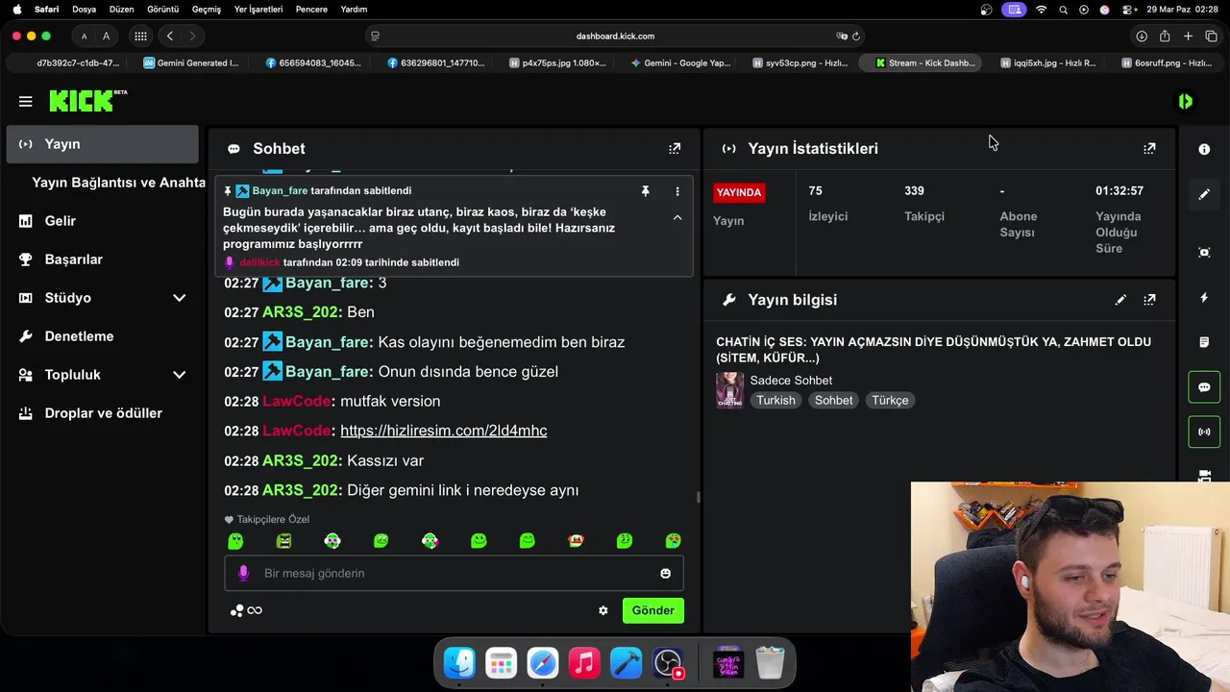
Task: Click the chat scrollbar handle
Action: (x=699, y=497)
